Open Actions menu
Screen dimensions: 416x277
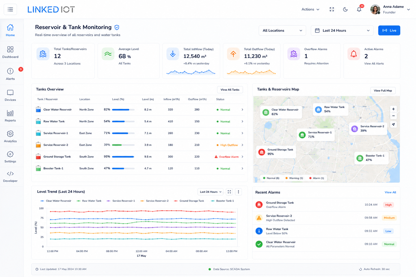[310, 9]
